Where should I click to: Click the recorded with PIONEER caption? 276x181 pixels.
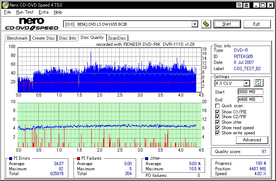(145, 44)
